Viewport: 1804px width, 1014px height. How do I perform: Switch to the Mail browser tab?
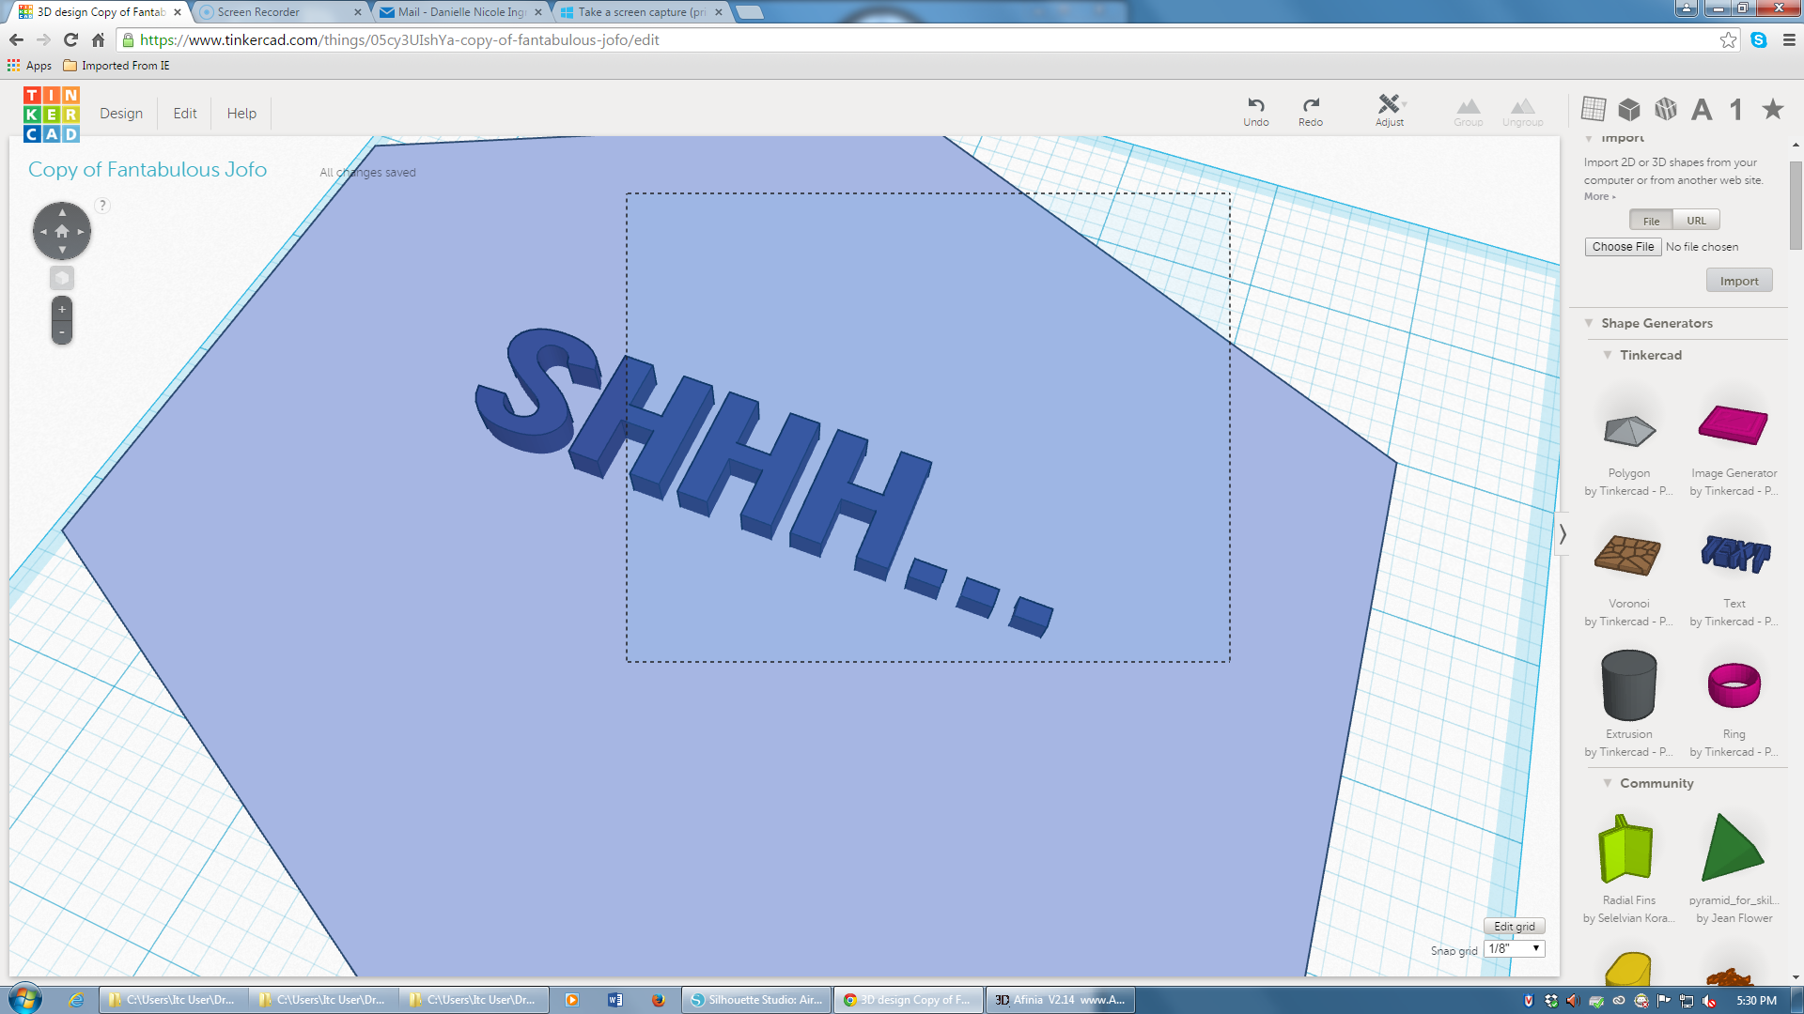(x=460, y=12)
